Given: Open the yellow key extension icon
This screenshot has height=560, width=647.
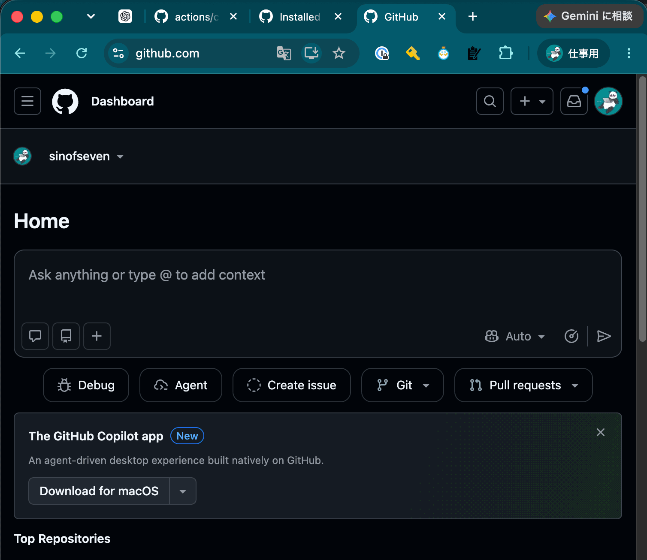Looking at the screenshot, I should click(413, 53).
